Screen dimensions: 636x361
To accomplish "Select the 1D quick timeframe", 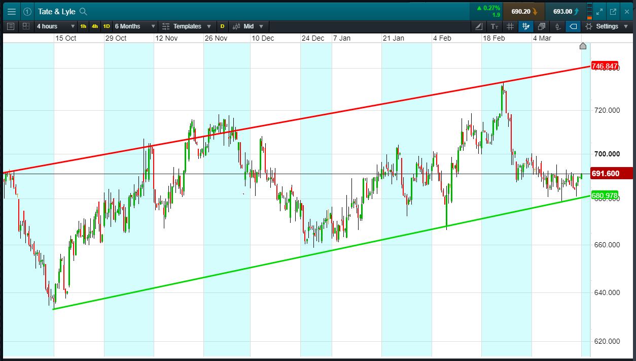I will click(107, 26).
